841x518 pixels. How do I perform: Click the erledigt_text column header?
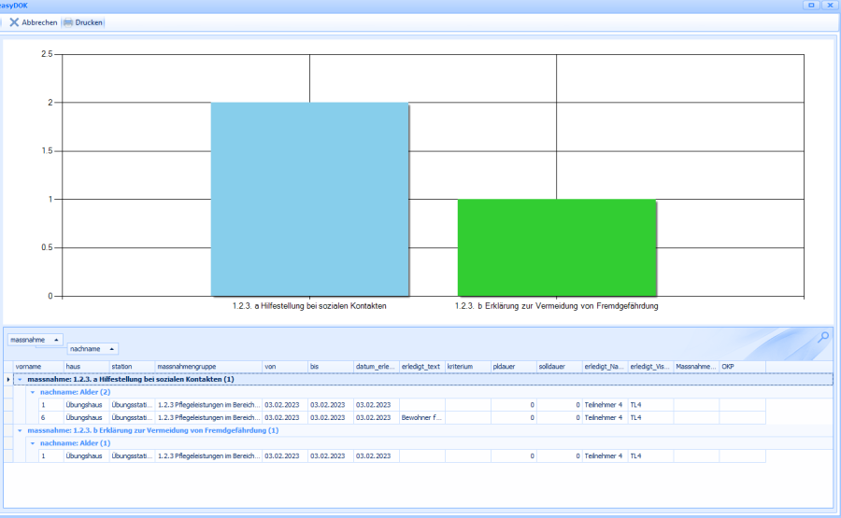click(421, 367)
